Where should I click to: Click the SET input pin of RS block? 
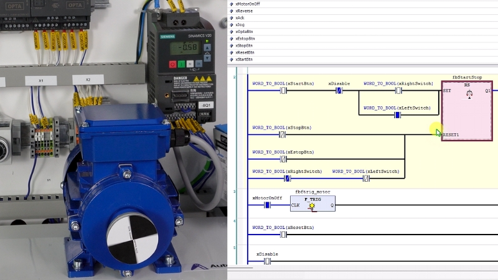[447, 91]
